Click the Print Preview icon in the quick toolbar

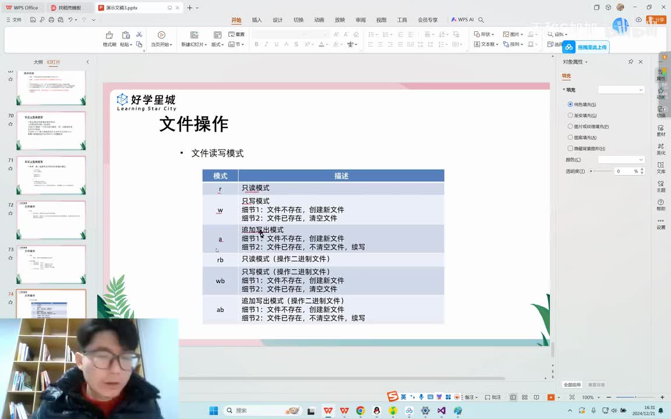click(61, 20)
